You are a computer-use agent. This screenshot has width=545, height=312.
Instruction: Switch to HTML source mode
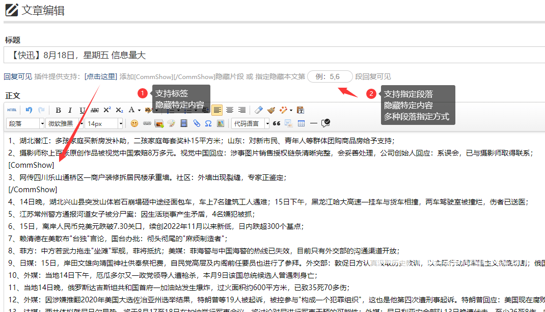coord(12,110)
